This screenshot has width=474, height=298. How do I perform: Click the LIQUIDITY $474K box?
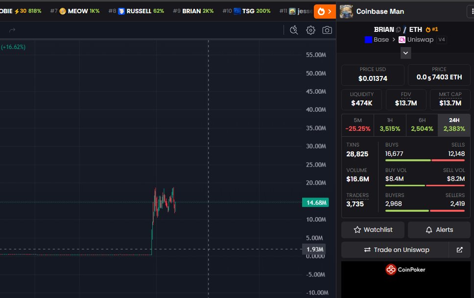coord(361,99)
